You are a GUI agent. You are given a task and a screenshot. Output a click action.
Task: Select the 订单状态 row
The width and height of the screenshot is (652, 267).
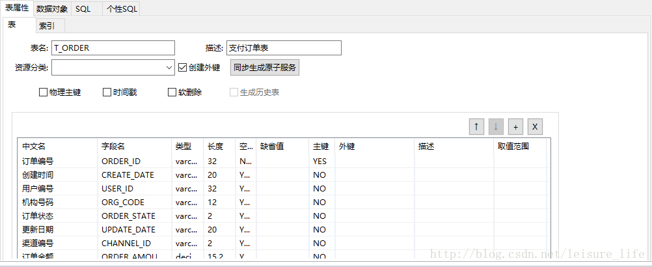[x=284, y=216]
